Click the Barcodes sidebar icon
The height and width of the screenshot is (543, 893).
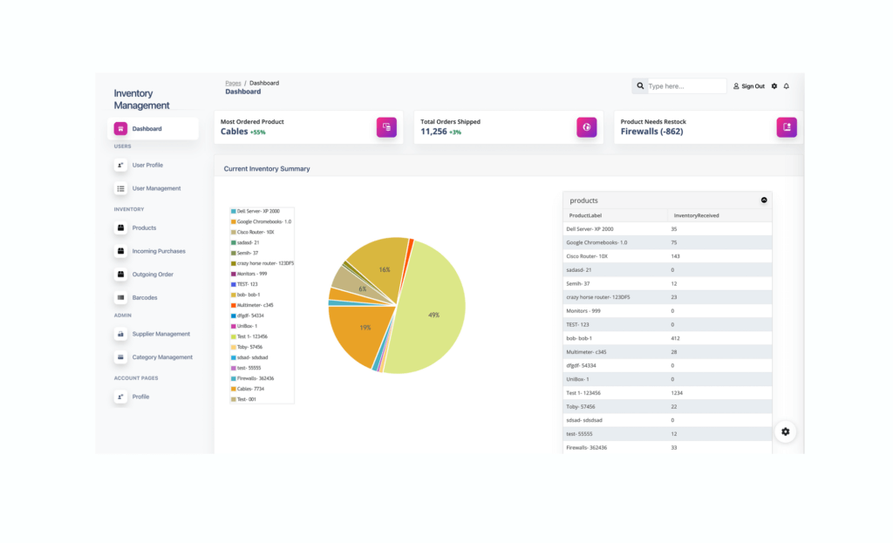[120, 297]
